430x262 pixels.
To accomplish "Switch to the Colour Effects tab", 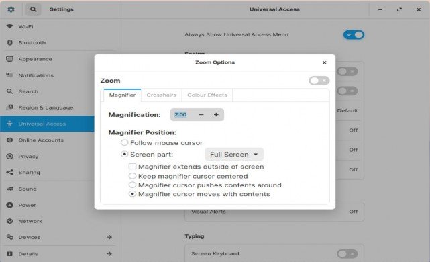I will click(x=207, y=95).
